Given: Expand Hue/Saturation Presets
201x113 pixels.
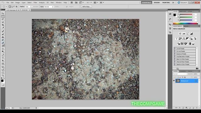Looking at the screenshot, I should (175, 56).
